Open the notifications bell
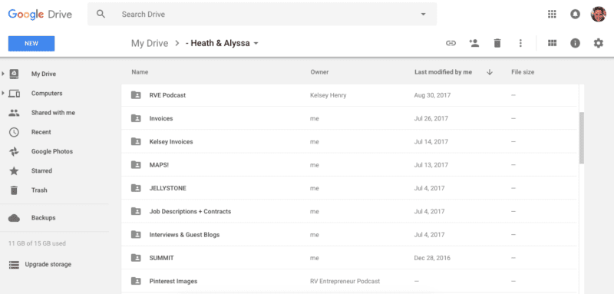This screenshot has height=294, width=614. pos(575,14)
